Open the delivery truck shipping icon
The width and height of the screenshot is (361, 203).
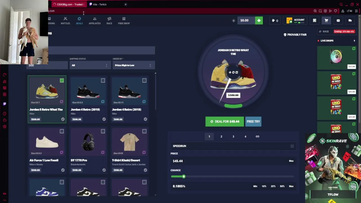coord(350,20)
